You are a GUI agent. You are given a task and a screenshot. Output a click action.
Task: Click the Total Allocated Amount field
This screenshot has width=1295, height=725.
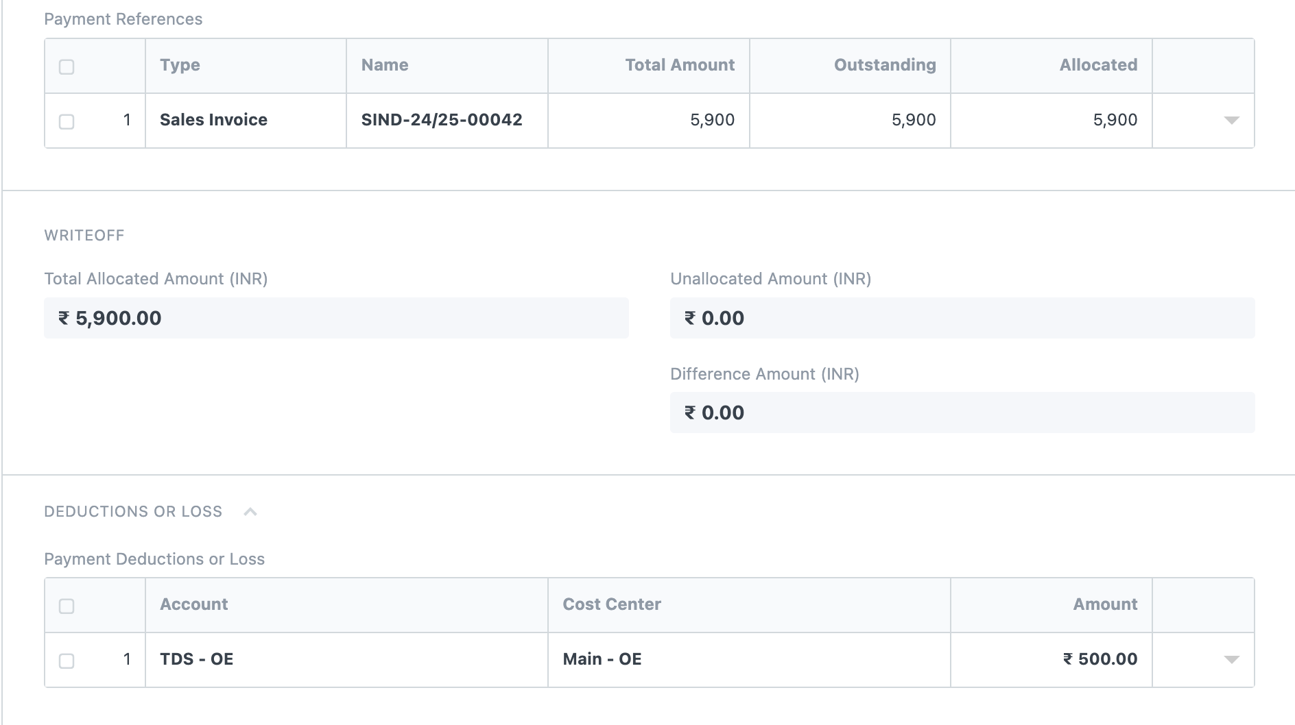(x=336, y=318)
